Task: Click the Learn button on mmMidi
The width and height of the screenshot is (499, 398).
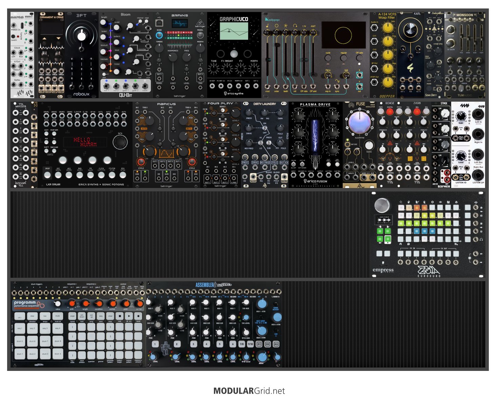Action: 13,36
